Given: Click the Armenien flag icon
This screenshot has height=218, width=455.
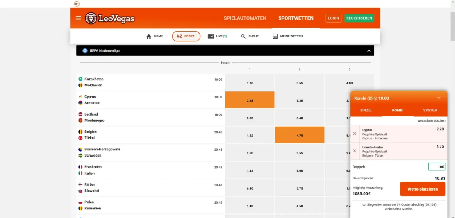Looking at the screenshot, I should pos(80,103).
